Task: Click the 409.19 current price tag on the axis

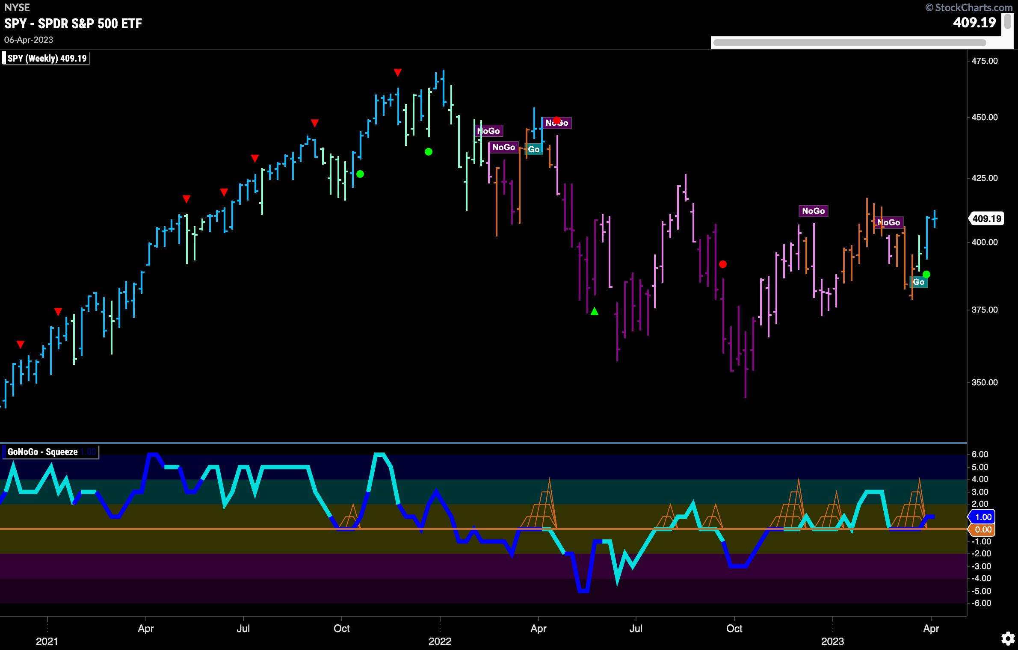Action: pyautogui.click(x=986, y=219)
